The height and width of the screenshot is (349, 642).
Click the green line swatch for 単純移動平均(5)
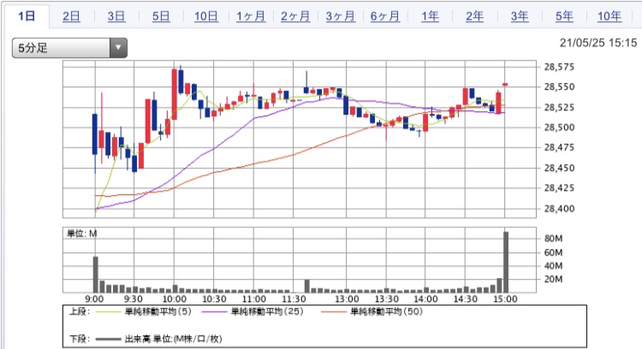click(x=108, y=312)
